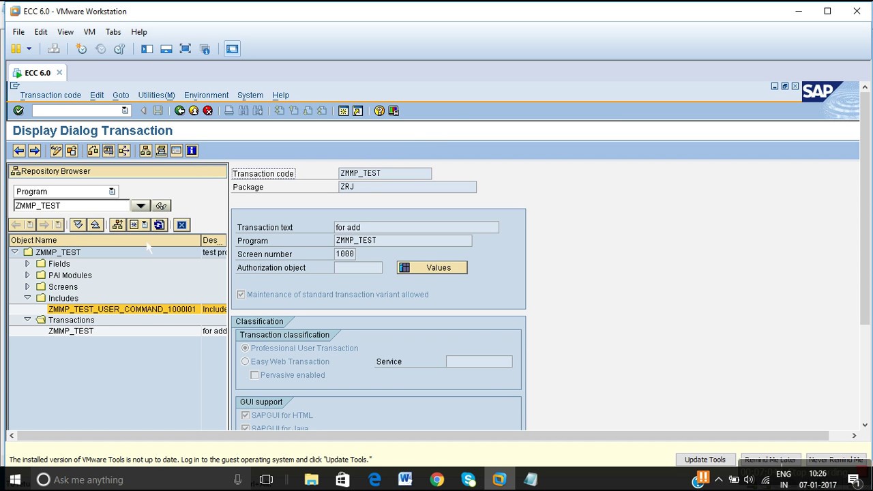Image resolution: width=873 pixels, height=491 pixels.
Task: Open the command field history dropdown
Action: [124, 110]
